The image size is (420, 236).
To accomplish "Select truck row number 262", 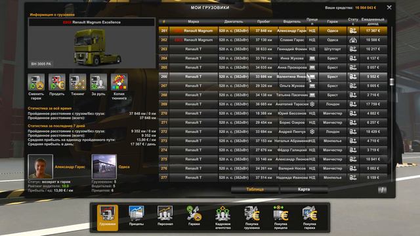I will pyautogui.click(x=164, y=40).
